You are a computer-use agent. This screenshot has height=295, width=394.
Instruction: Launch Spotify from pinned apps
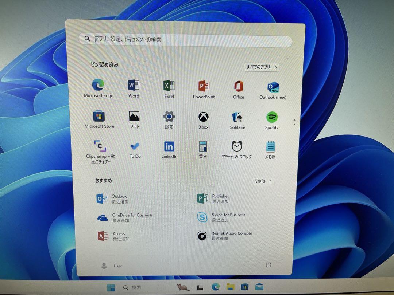(x=272, y=121)
